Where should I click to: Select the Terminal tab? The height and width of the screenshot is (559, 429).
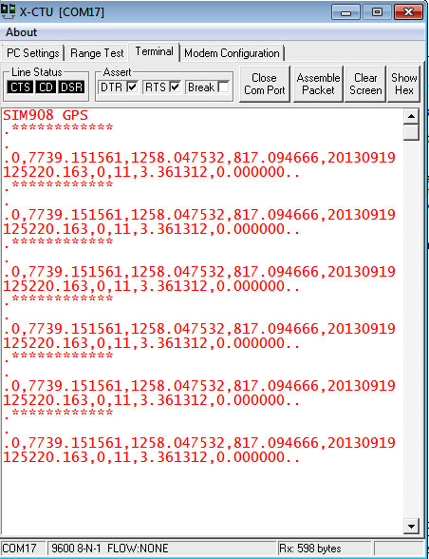click(x=154, y=52)
